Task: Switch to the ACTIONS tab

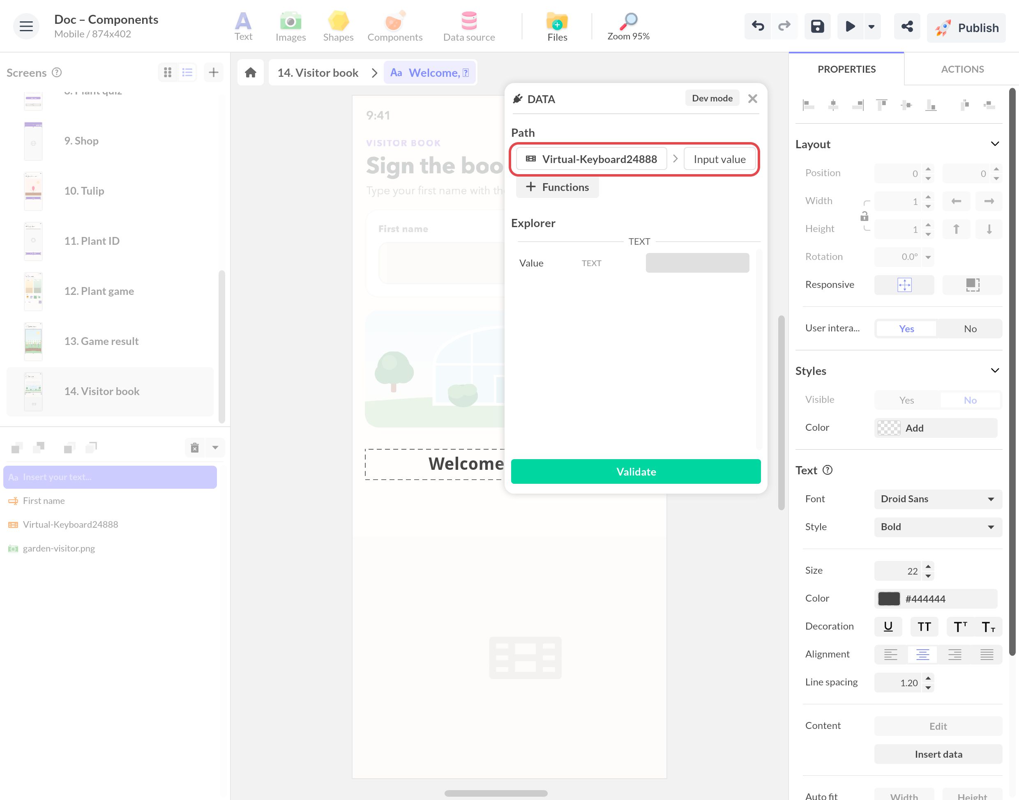Action: [962, 69]
